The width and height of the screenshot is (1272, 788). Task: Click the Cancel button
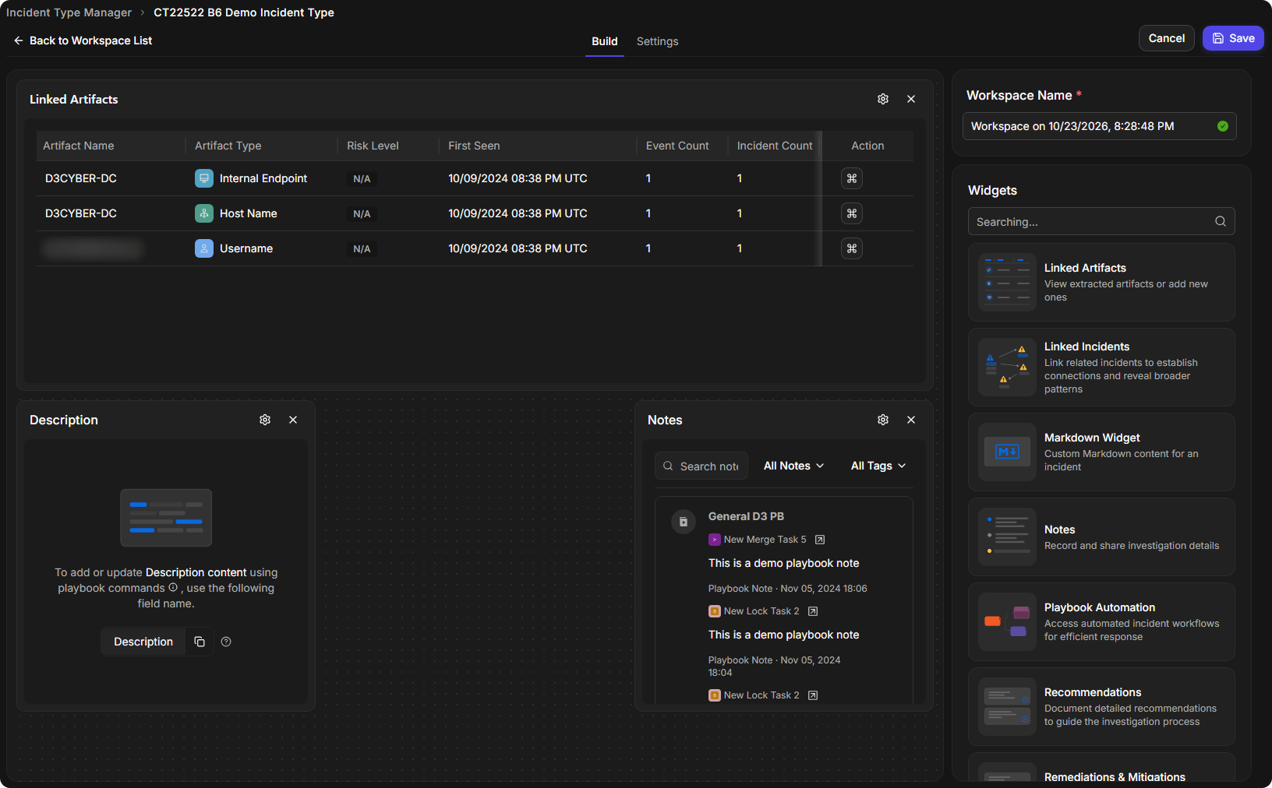pos(1166,38)
